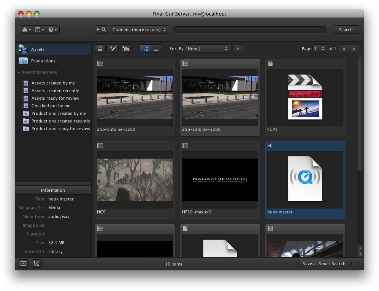Screen dimensions: 379x291
Task: Click the bottom-left panel toggle icon
Action: [x=24, y=264]
